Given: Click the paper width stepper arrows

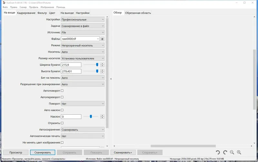Looking at the screenshot, I should pyautogui.click(x=102, y=65).
